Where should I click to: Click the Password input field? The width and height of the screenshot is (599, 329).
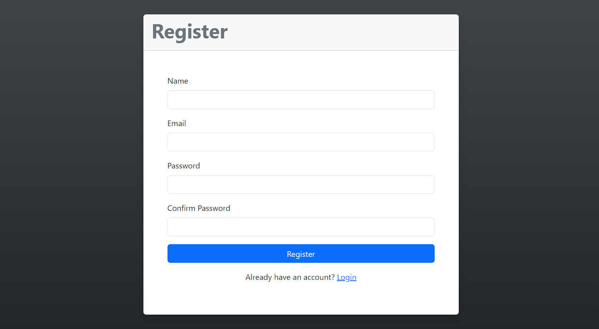[300, 184]
